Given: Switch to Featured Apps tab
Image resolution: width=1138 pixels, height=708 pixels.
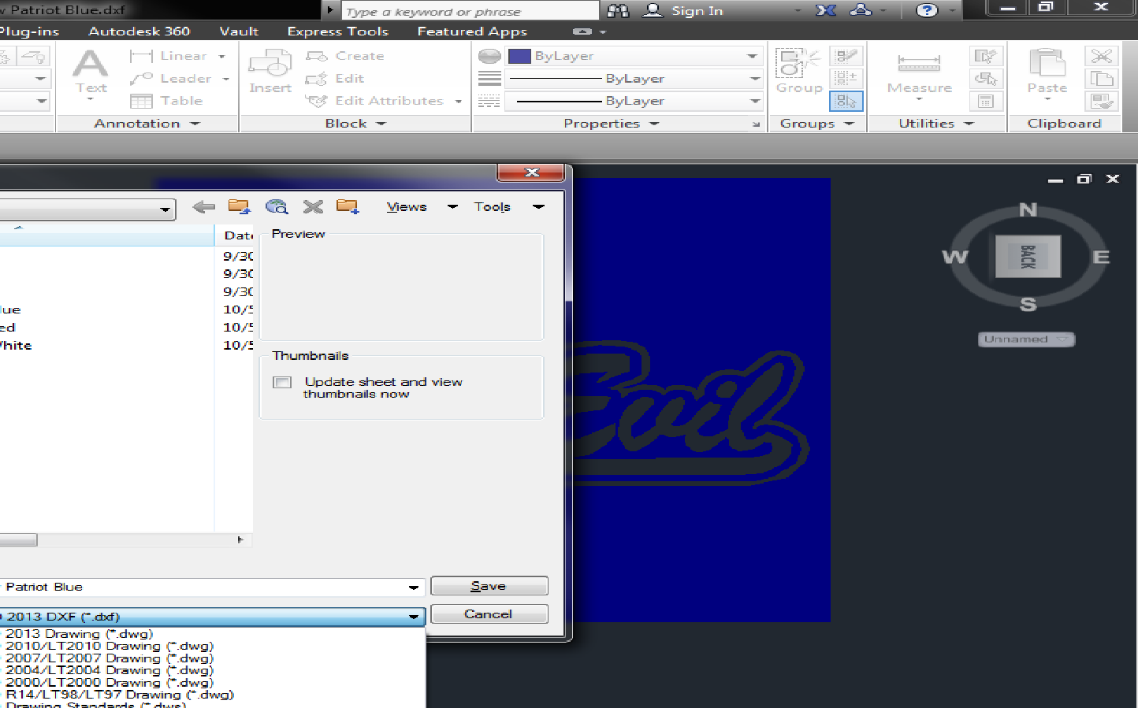Looking at the screenshot, I should click(472, 32).
